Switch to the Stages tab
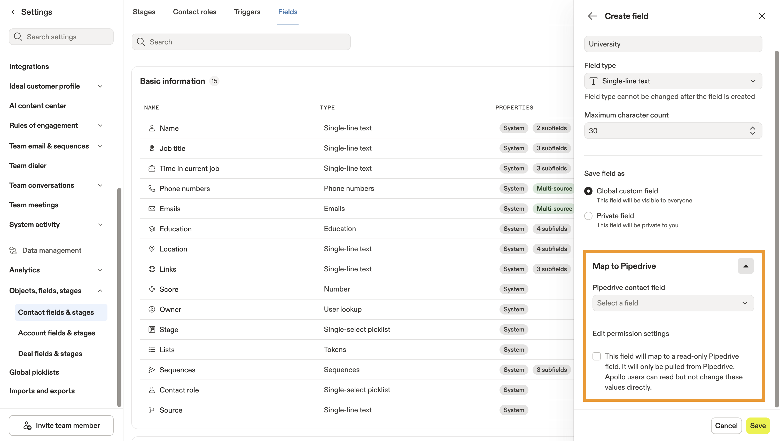The image size is (780, 441). (144, 12)
